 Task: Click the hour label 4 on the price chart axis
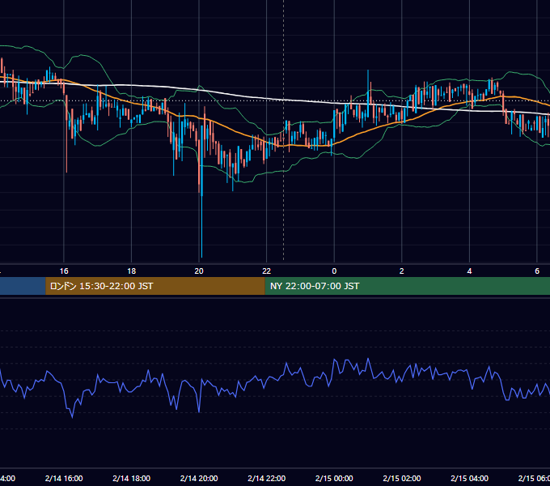click(x=469, y=271)
